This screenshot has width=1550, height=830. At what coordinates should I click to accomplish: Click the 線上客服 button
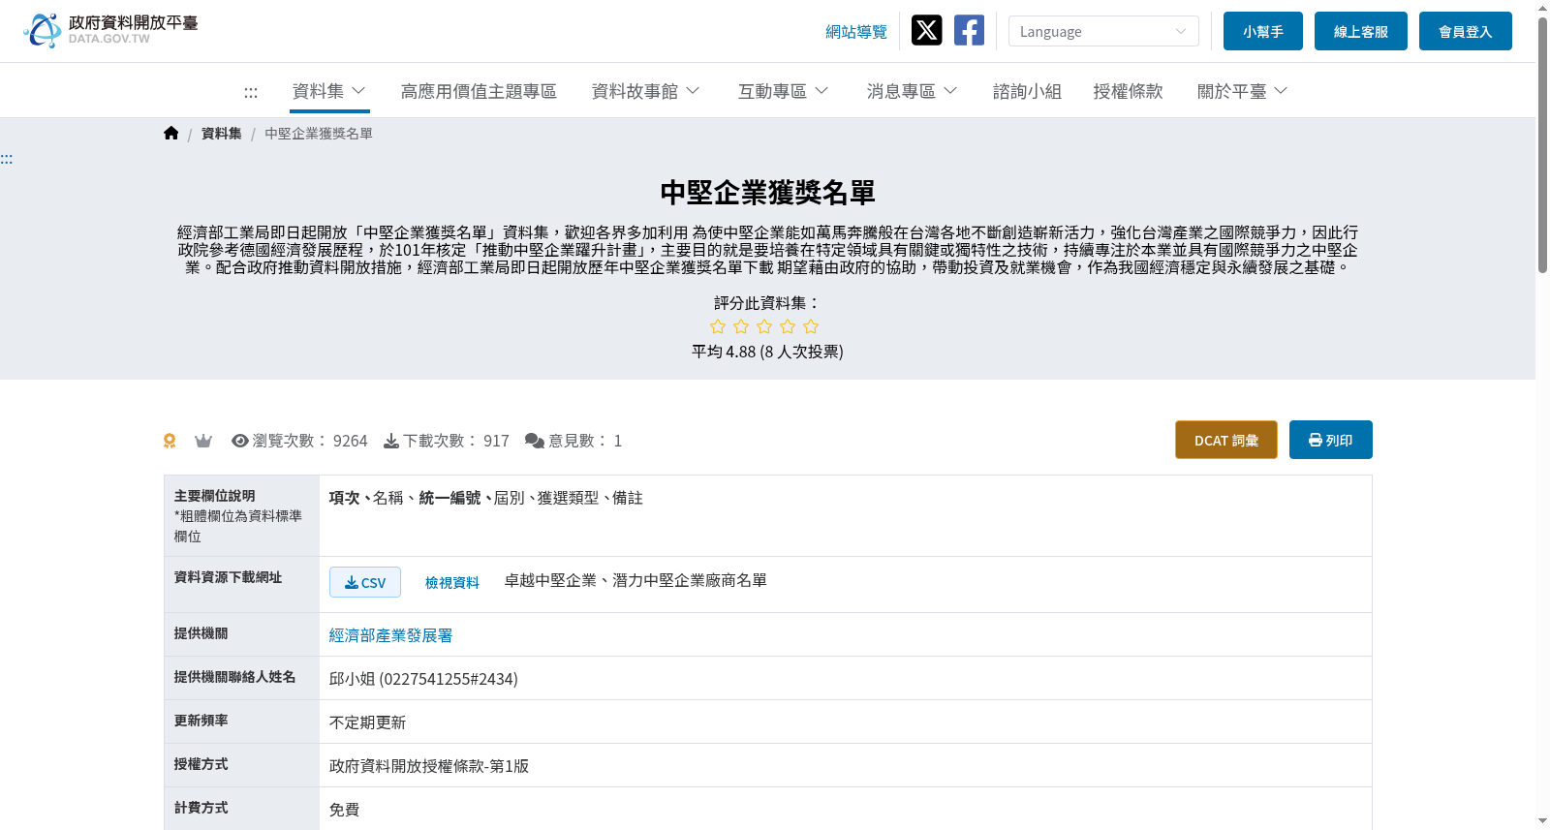(1361, 31)
